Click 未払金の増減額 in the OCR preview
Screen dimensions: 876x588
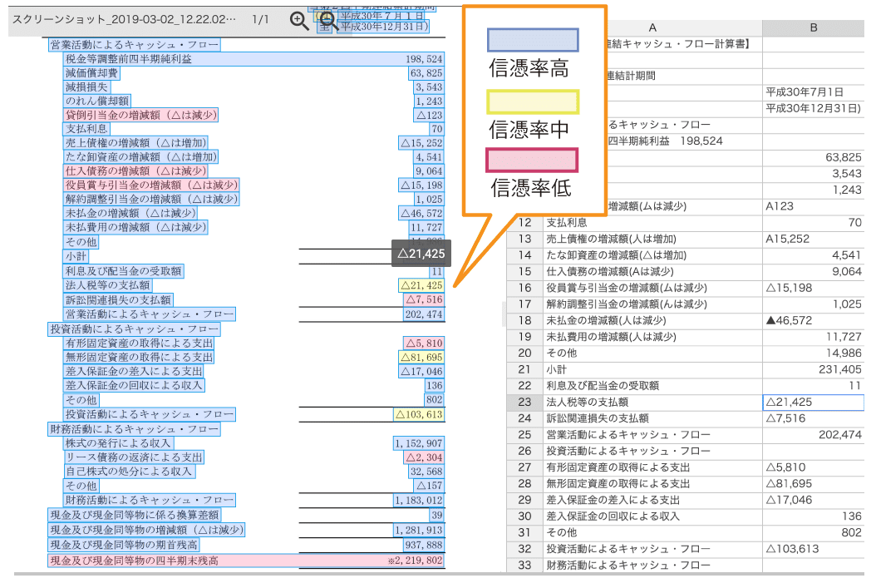click(130, 213)
